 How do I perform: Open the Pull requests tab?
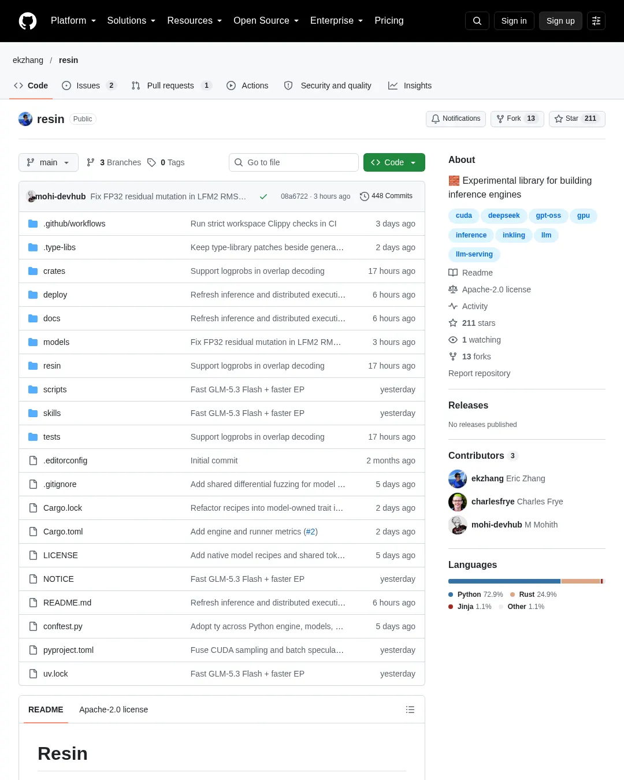click(x=172, y=86)
